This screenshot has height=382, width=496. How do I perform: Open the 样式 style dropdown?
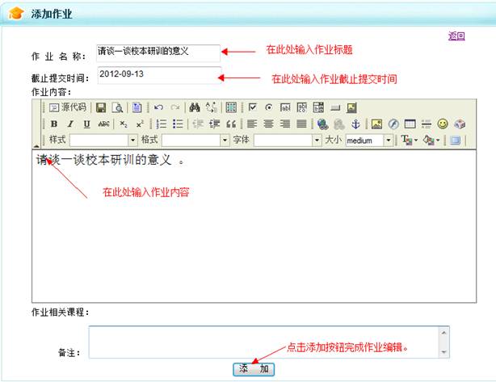point(103,140)
